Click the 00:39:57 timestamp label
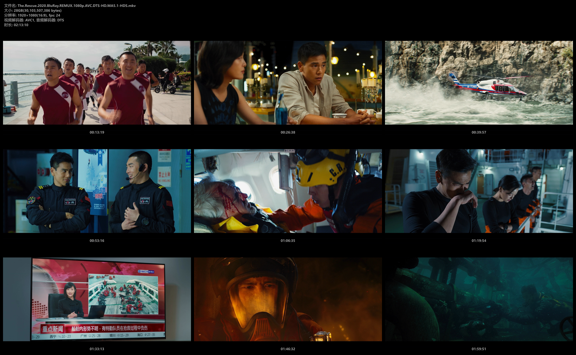Viewport: 576px width, 355px height. [x=479, y=132]
